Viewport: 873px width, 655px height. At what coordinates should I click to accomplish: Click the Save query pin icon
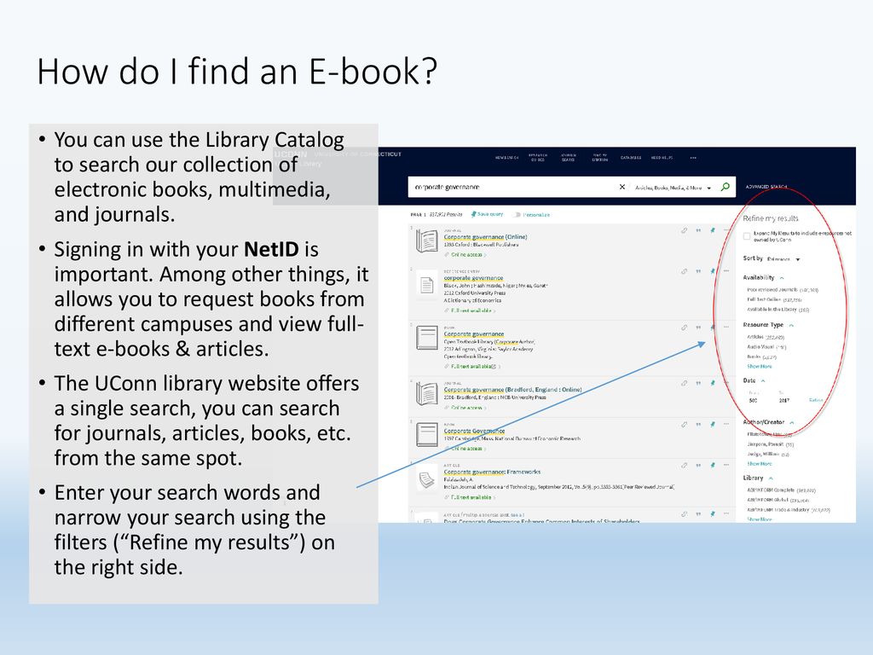point(473,214)
